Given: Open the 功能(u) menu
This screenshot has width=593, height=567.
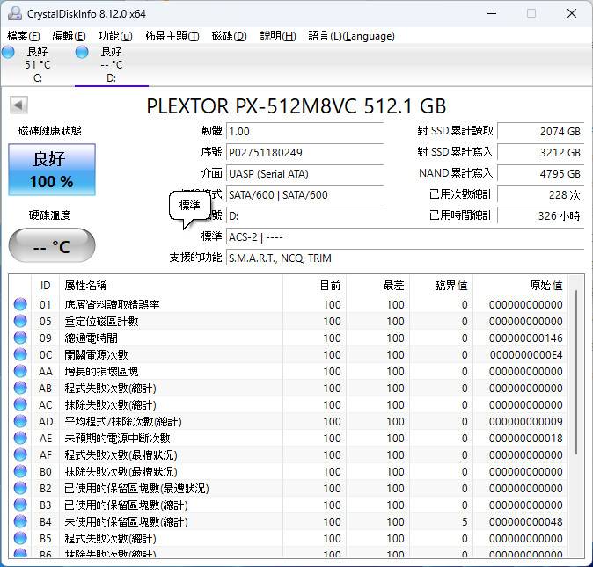Looking at the screenshot, I should coord(115,36).
